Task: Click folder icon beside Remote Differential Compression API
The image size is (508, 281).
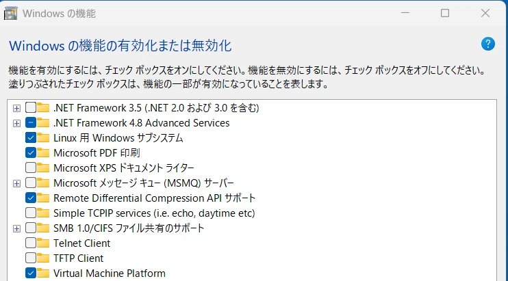Action: point(43,198)
